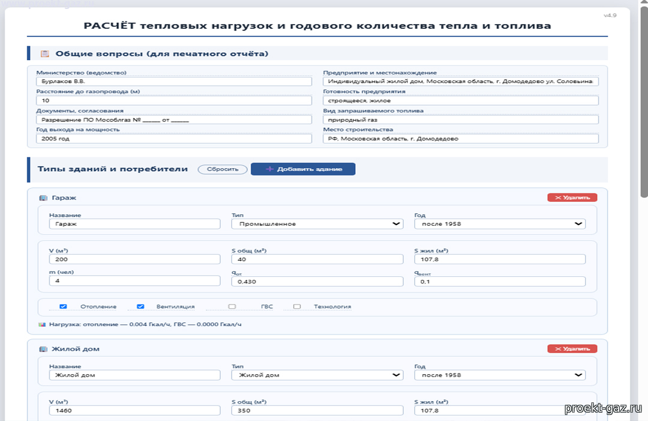
Task: Click the Название field containing Жилой дом
Action: tap(135, 375)
